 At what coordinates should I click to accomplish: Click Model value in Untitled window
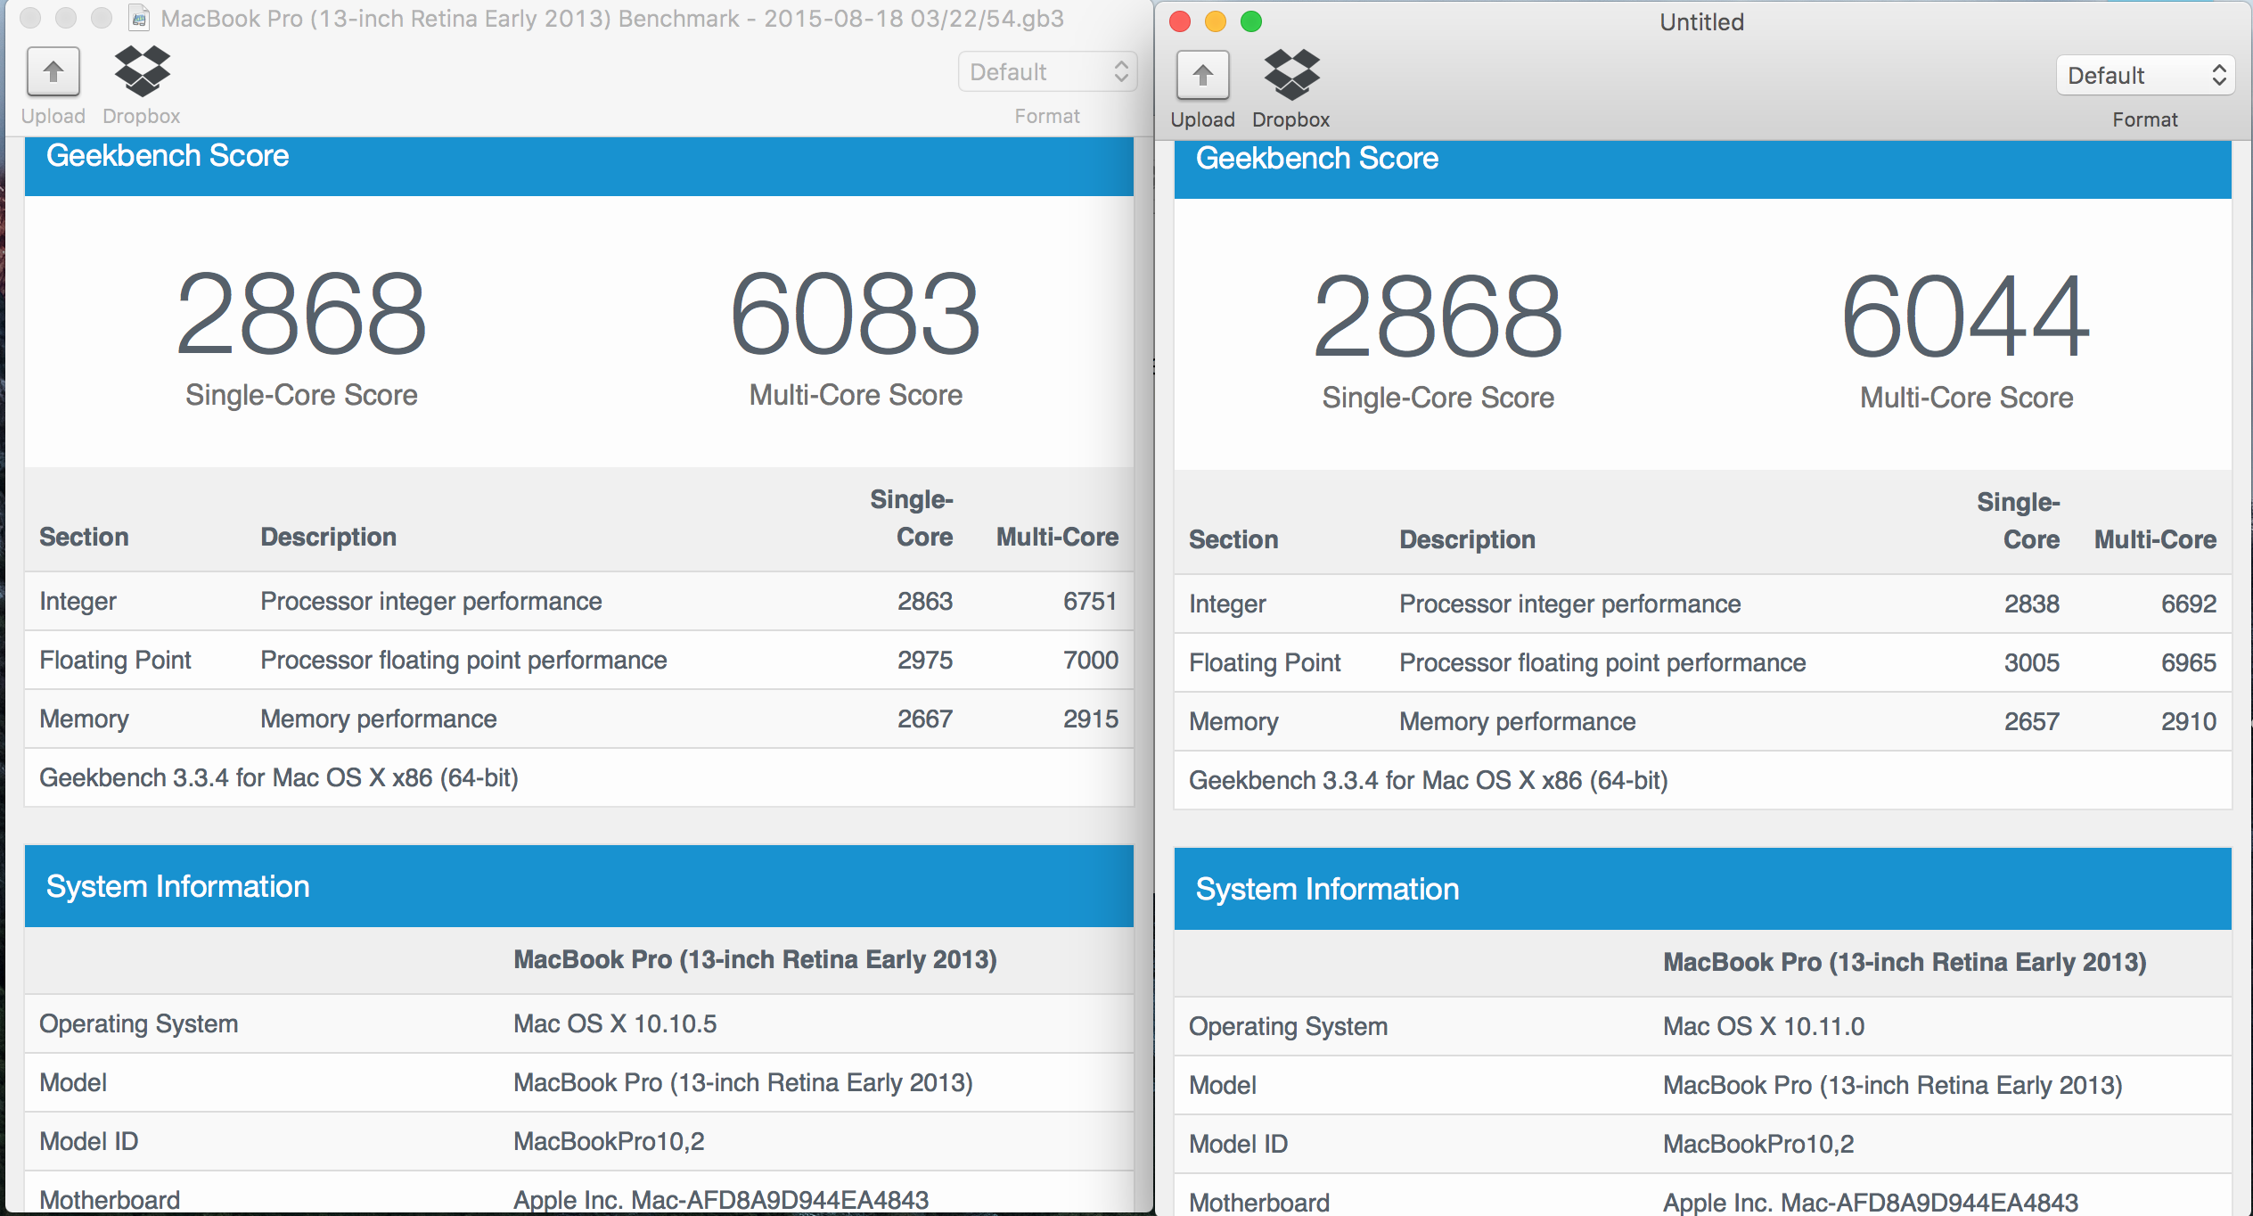pos(1893,1085)
